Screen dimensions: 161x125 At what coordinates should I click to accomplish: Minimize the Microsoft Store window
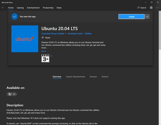tap(145, 2)
